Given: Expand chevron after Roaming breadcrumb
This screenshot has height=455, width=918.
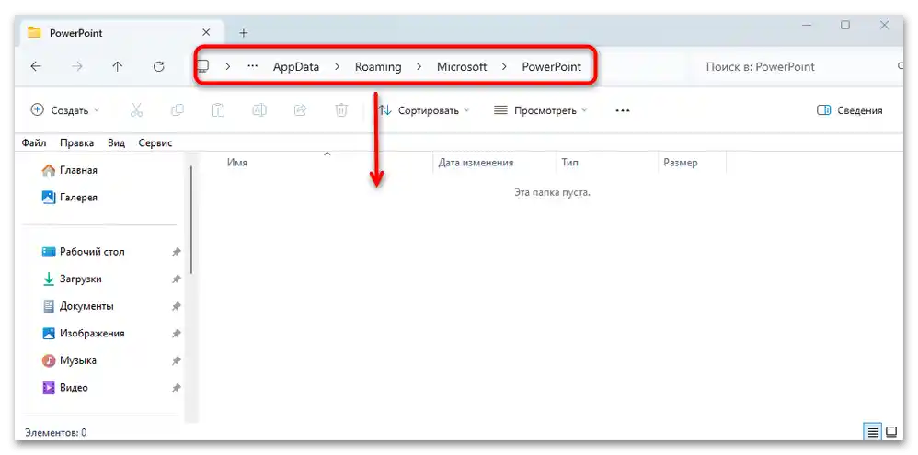Looking at the screenshot, I should pos(419,67).
